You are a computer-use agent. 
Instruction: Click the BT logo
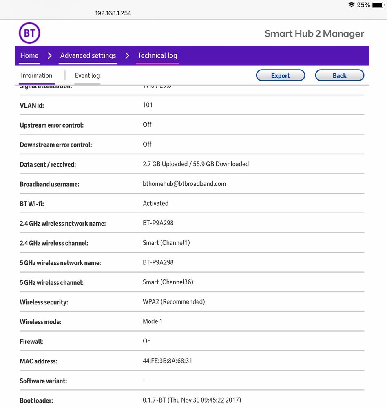(29, 33)
